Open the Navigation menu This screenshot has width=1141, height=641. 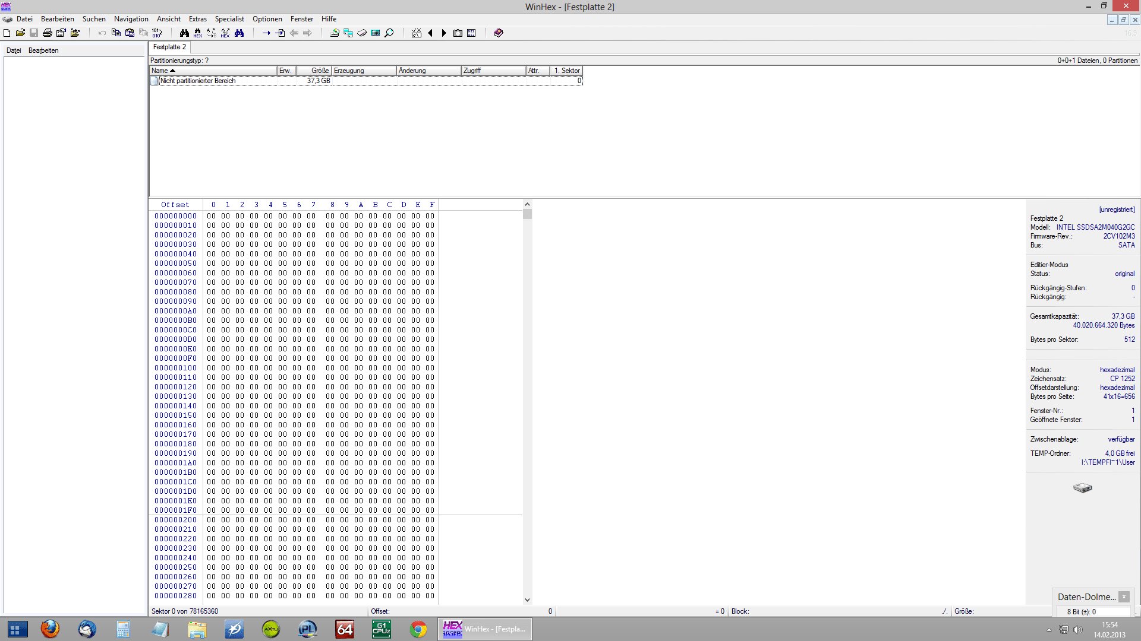(131, 19)
